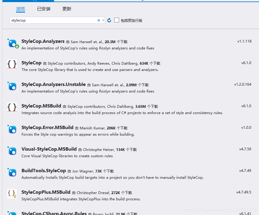Click the StyleCop.Error.MSBuild package icon

[x=12, y=129]
